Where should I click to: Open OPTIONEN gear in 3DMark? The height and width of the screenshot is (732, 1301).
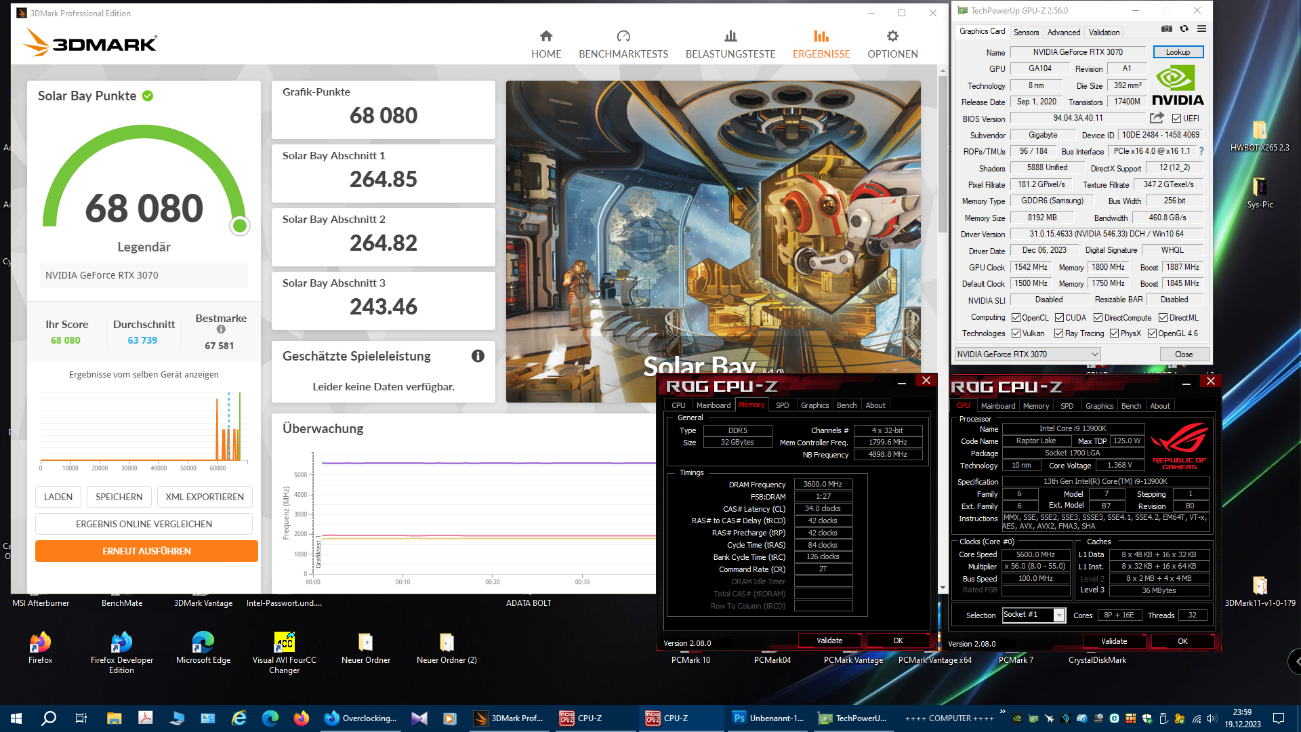click(892, 45)
